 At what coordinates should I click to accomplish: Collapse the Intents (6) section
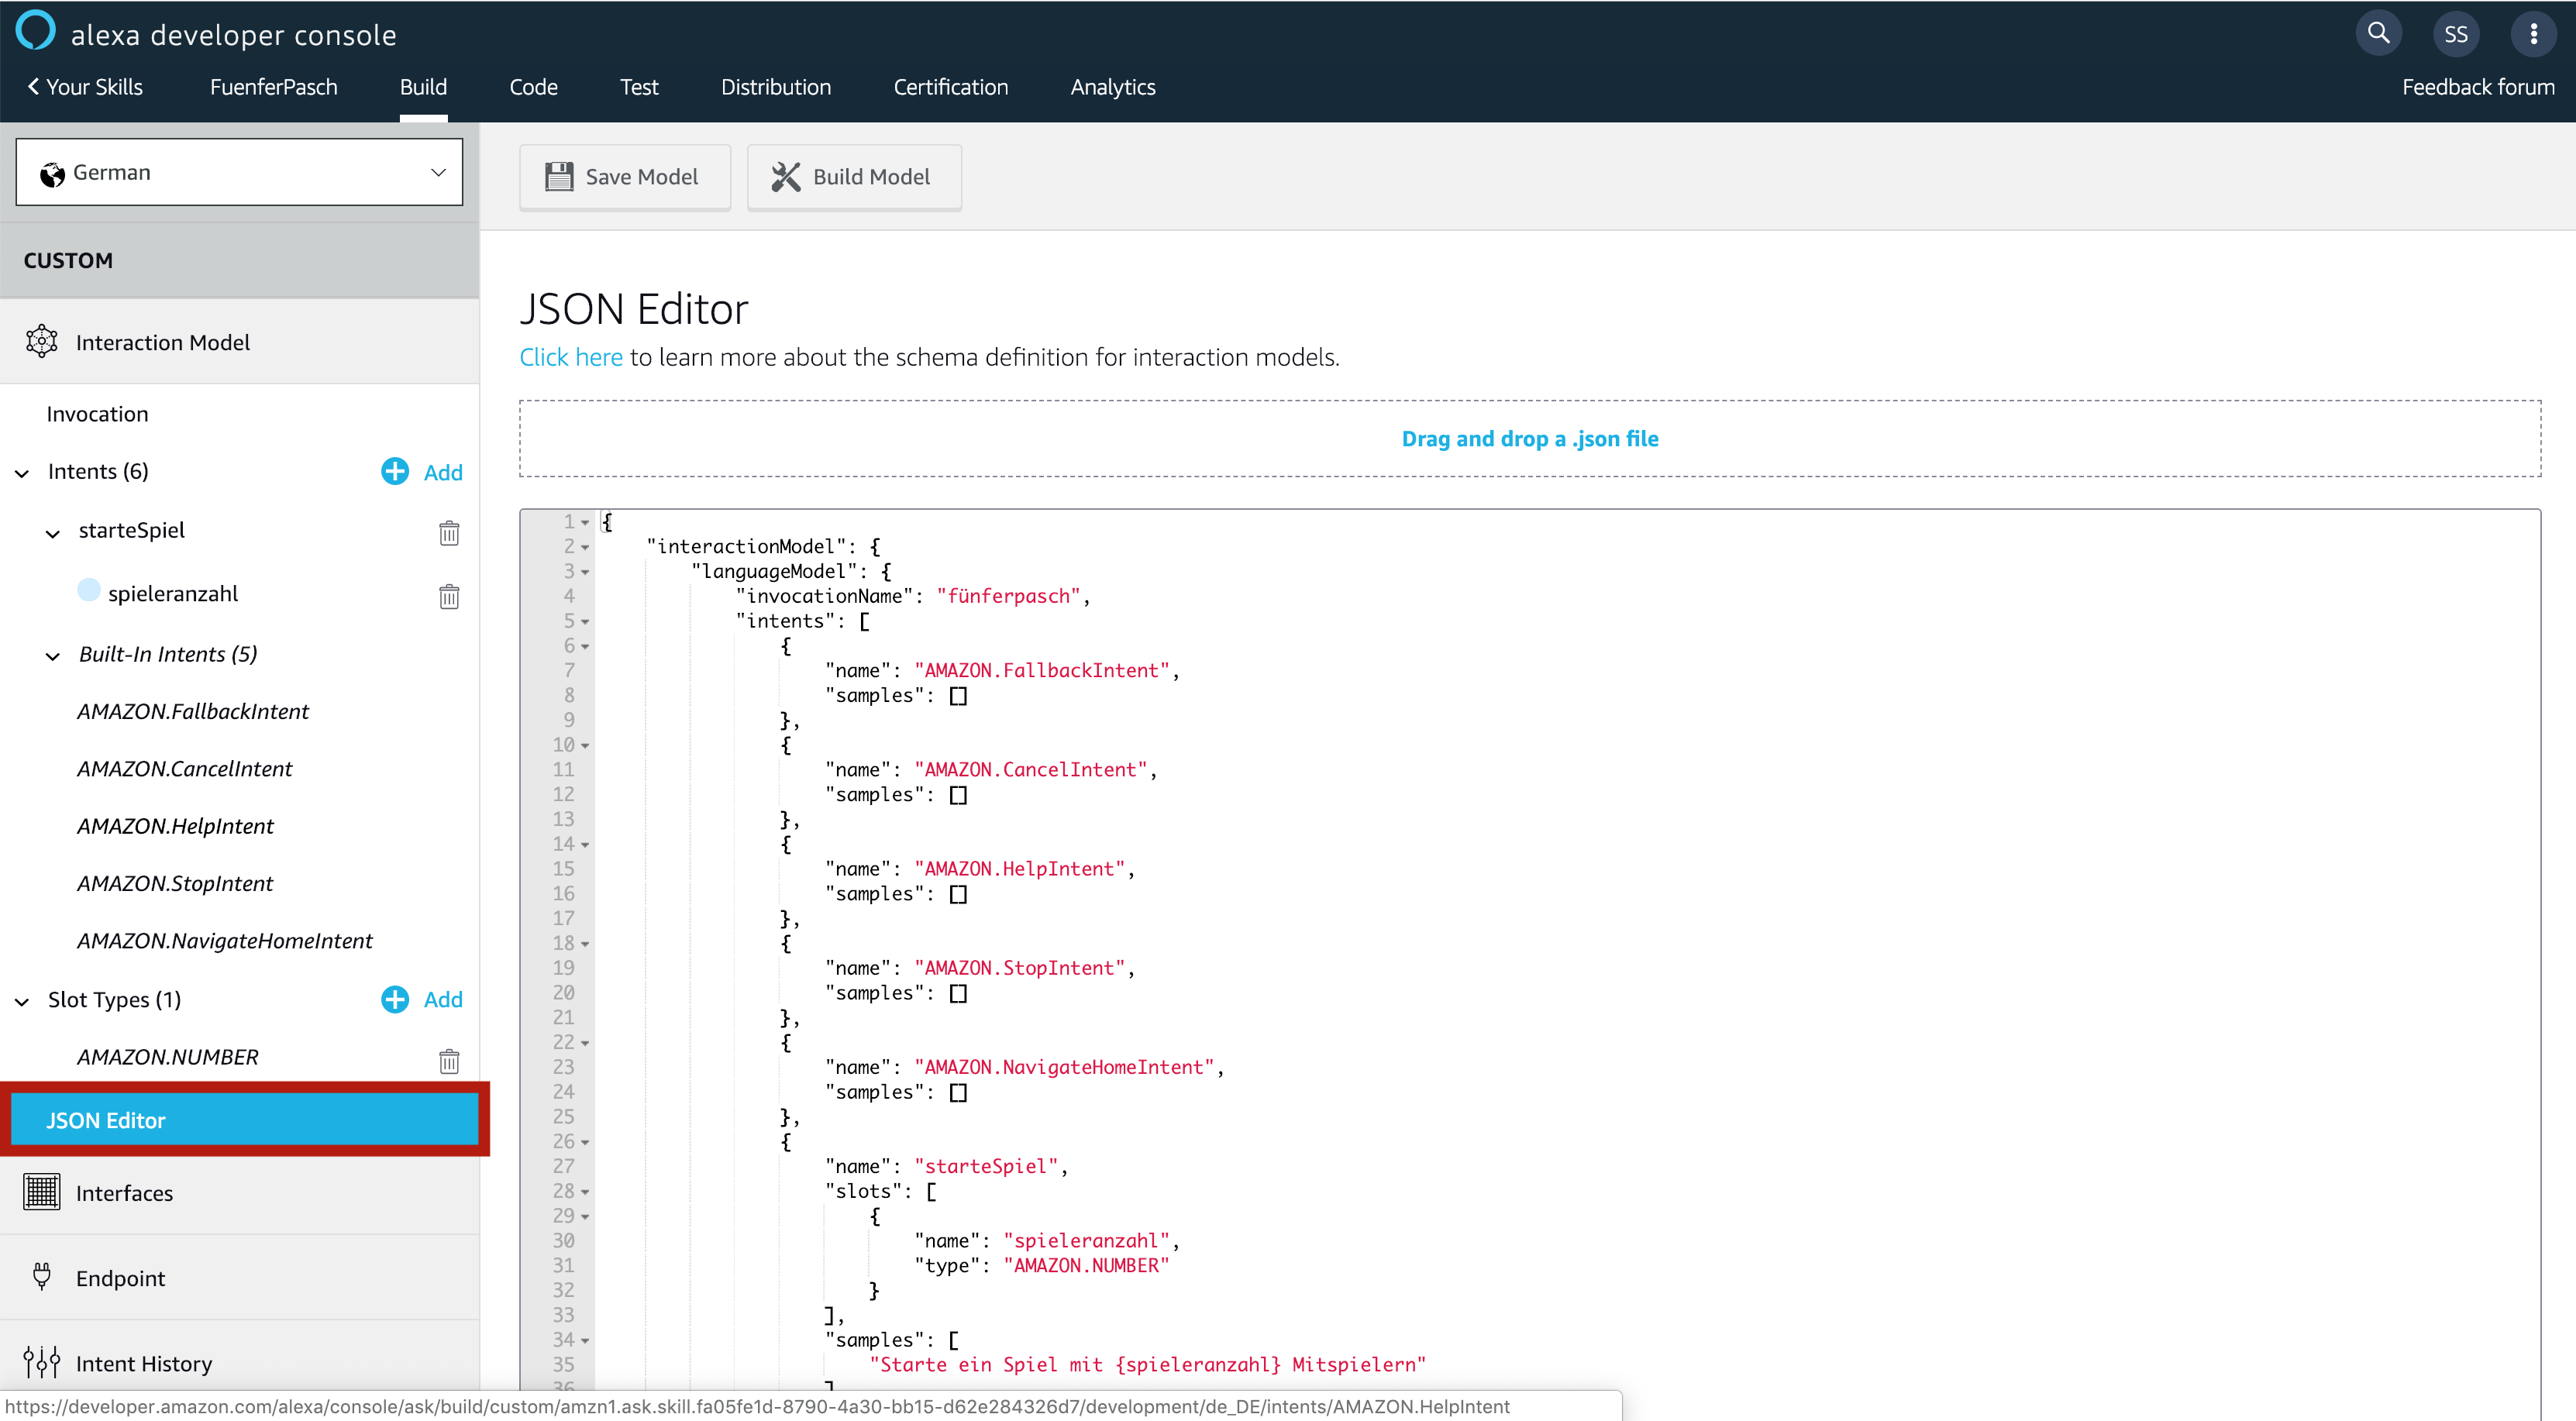[x=22, y=473]
